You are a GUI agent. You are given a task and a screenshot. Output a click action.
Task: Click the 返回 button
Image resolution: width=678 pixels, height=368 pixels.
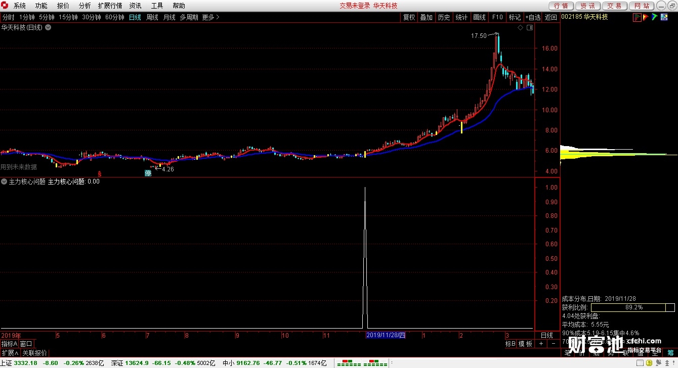(x=551, y=17)
